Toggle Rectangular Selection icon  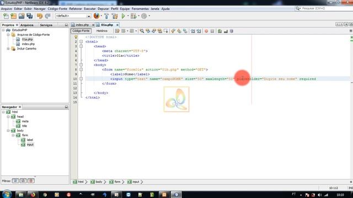(166, 31)
